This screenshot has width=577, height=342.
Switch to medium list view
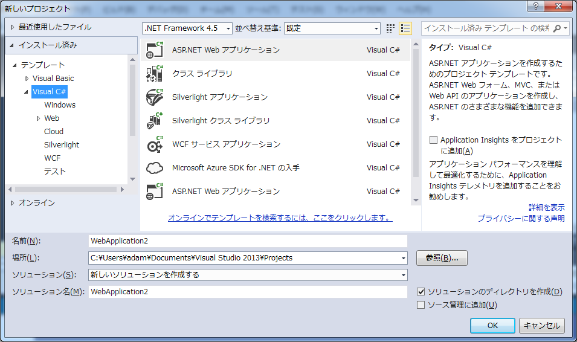(x=405, y=28)
